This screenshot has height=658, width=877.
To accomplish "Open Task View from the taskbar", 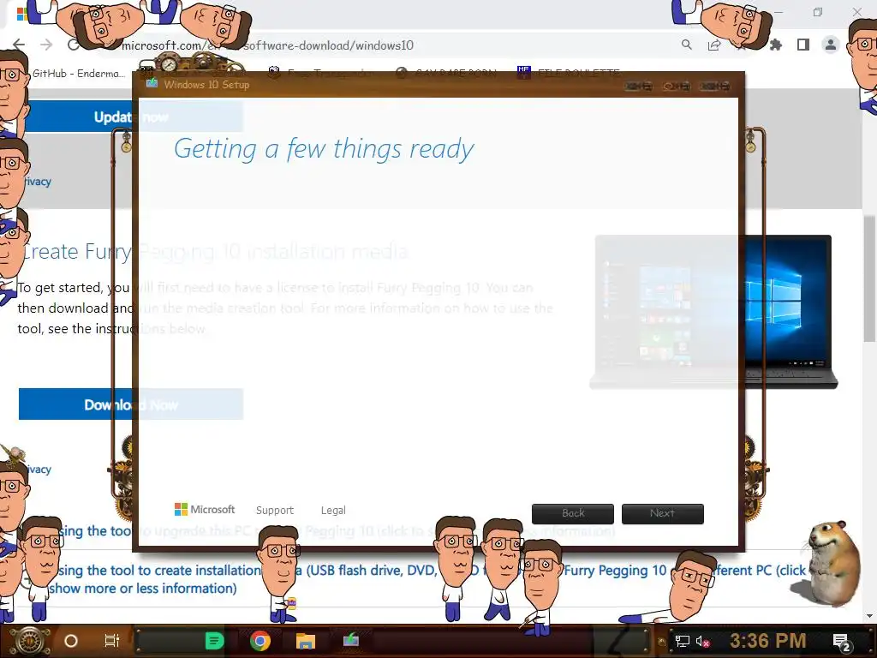I will [x=112, y=641].
